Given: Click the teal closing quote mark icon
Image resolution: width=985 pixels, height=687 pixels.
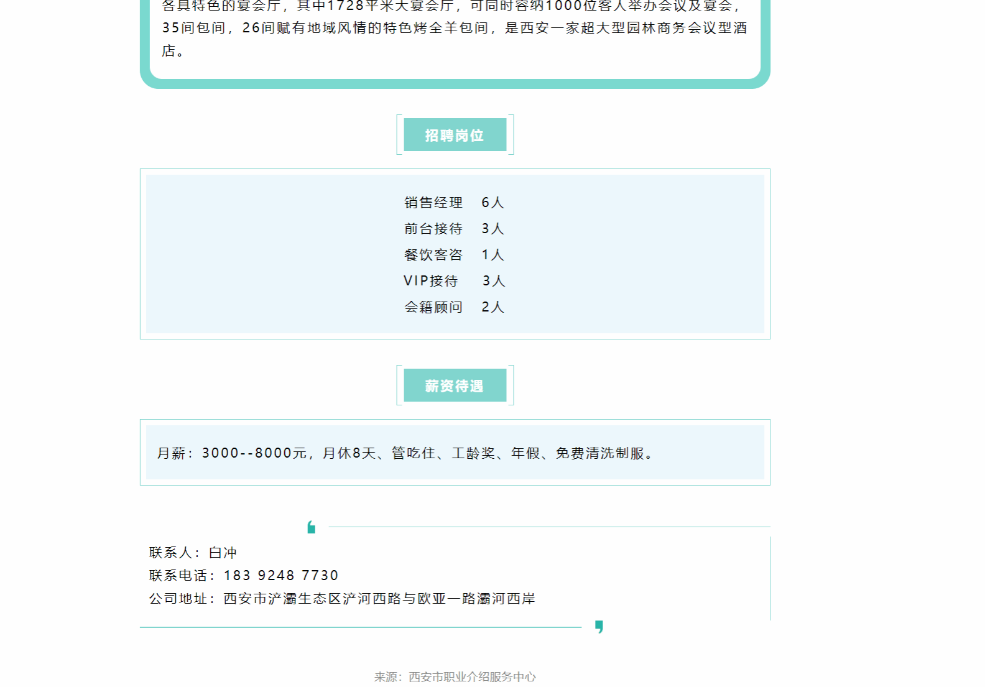Looking at the screenshot, I should (599, 626).
